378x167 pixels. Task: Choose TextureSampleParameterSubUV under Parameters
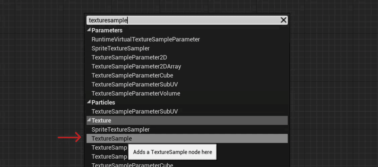[x=135, y=85]
